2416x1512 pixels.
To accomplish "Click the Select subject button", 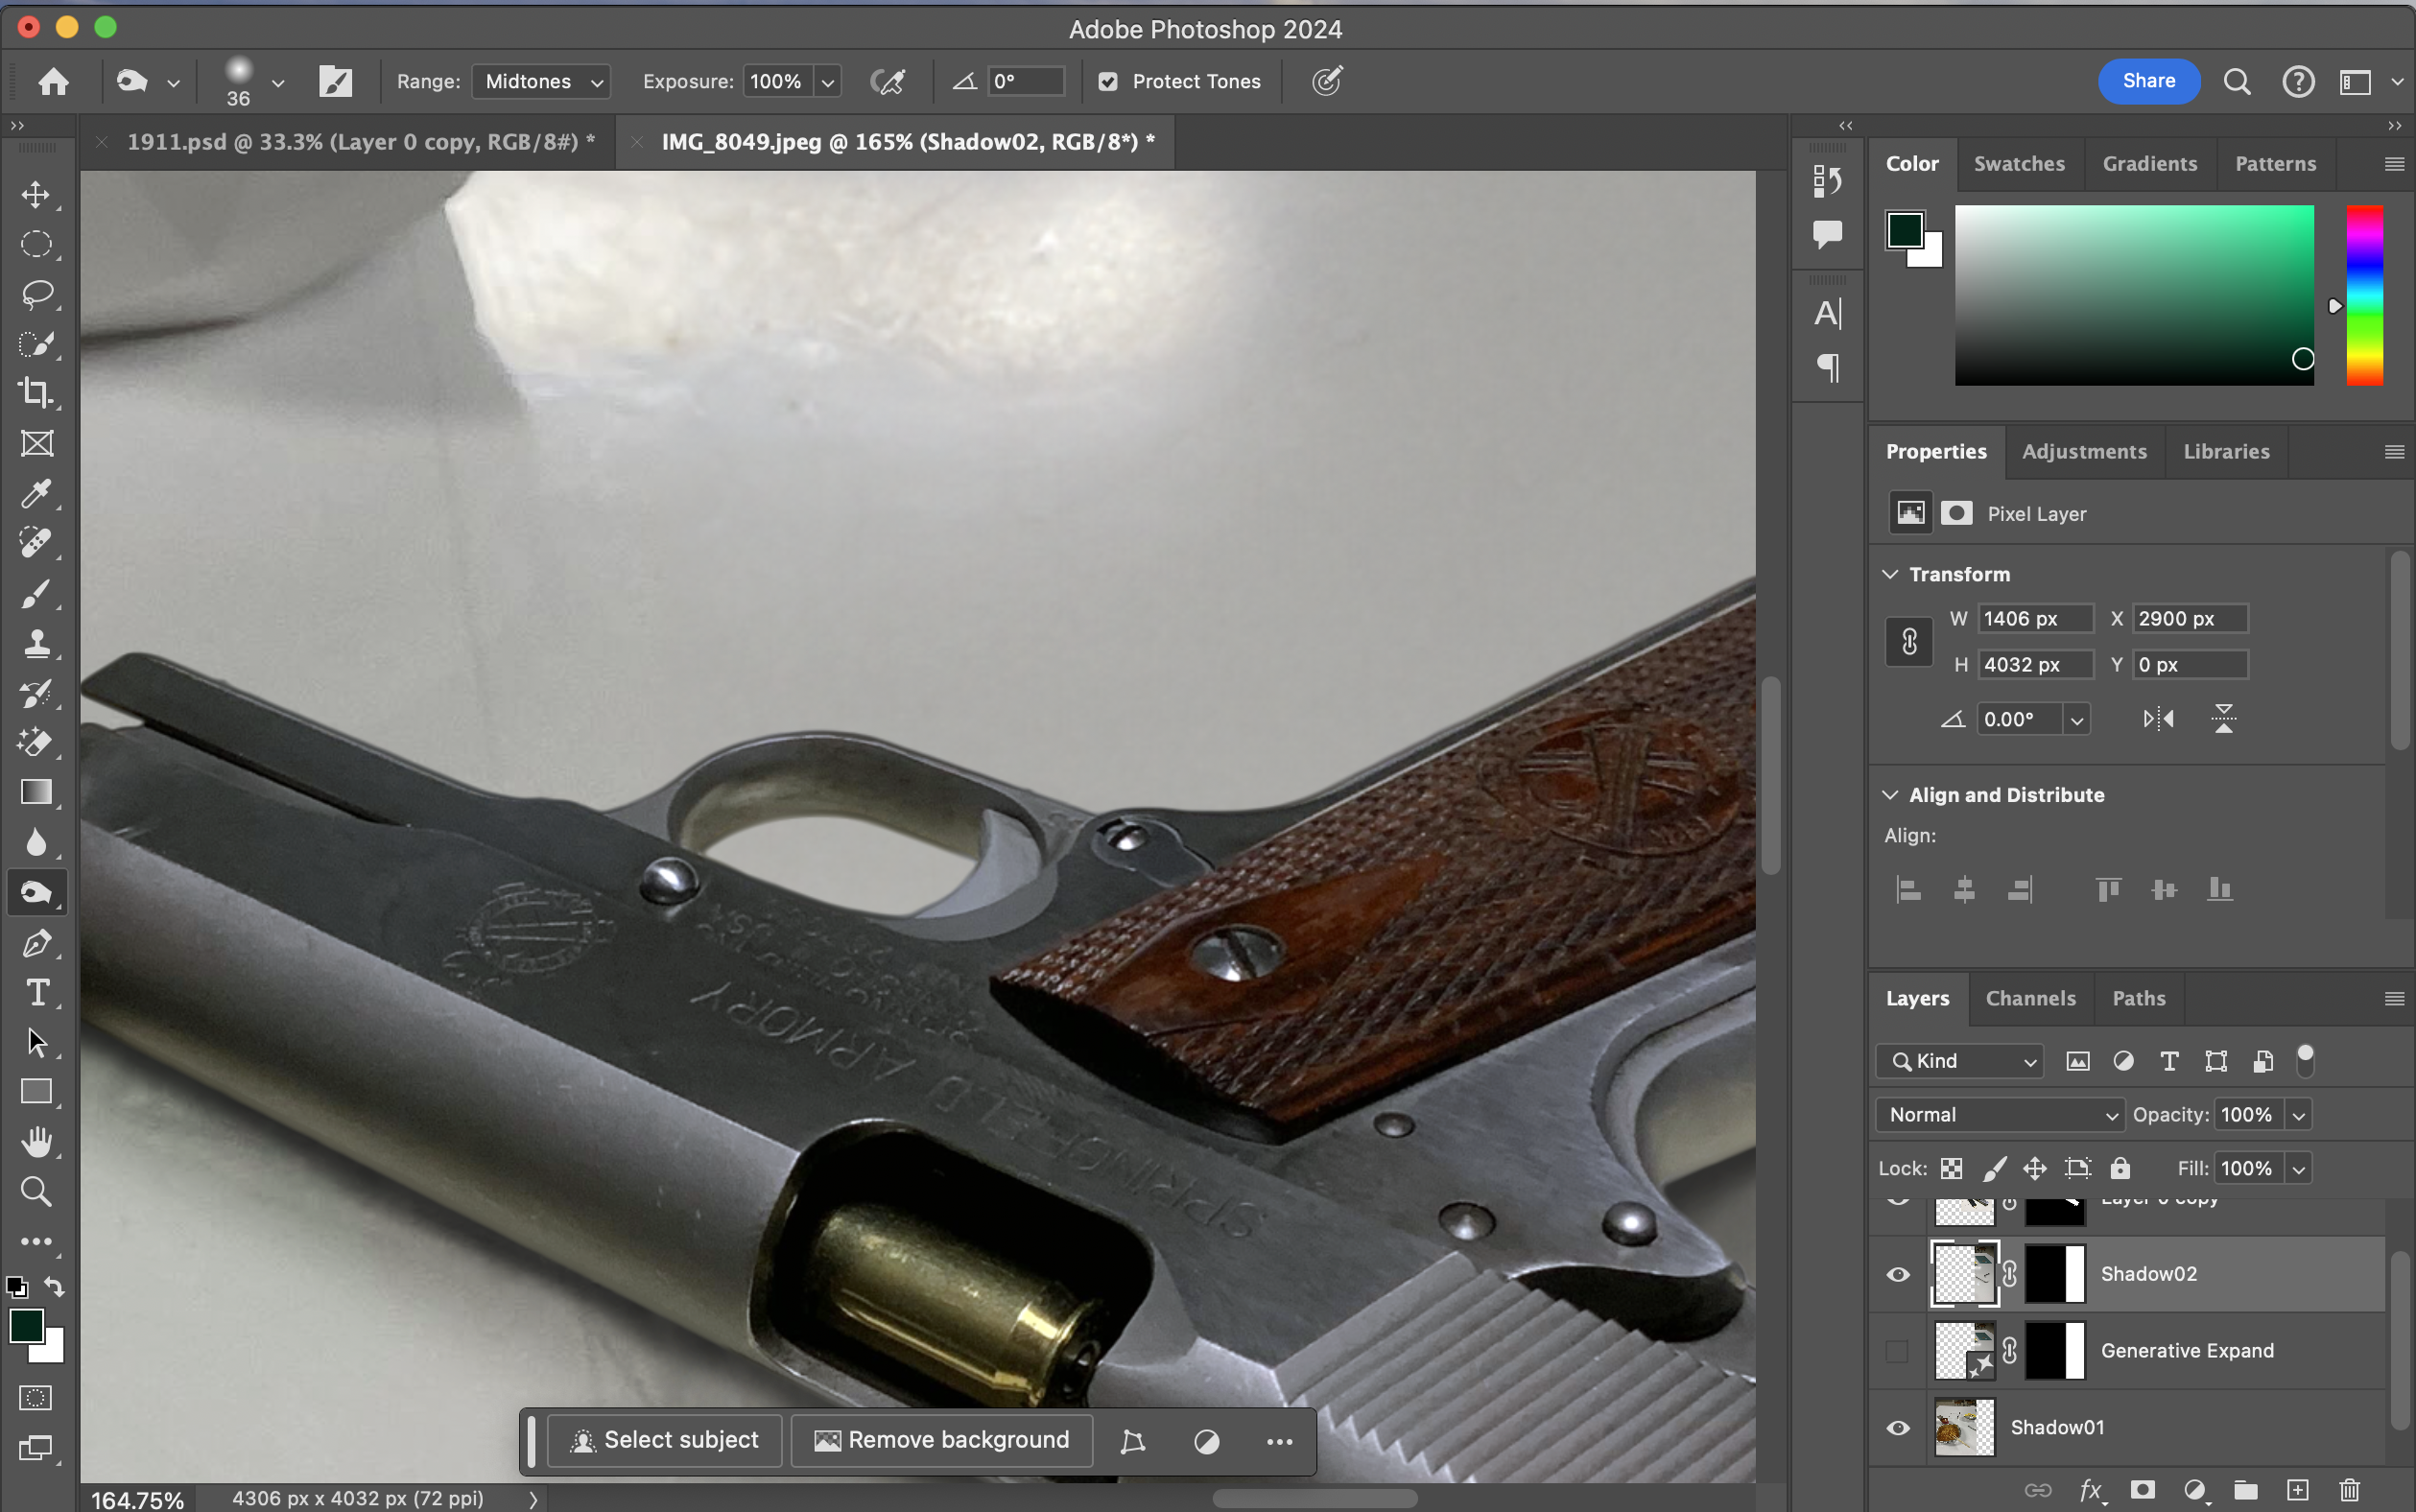I will point(665,1440).
